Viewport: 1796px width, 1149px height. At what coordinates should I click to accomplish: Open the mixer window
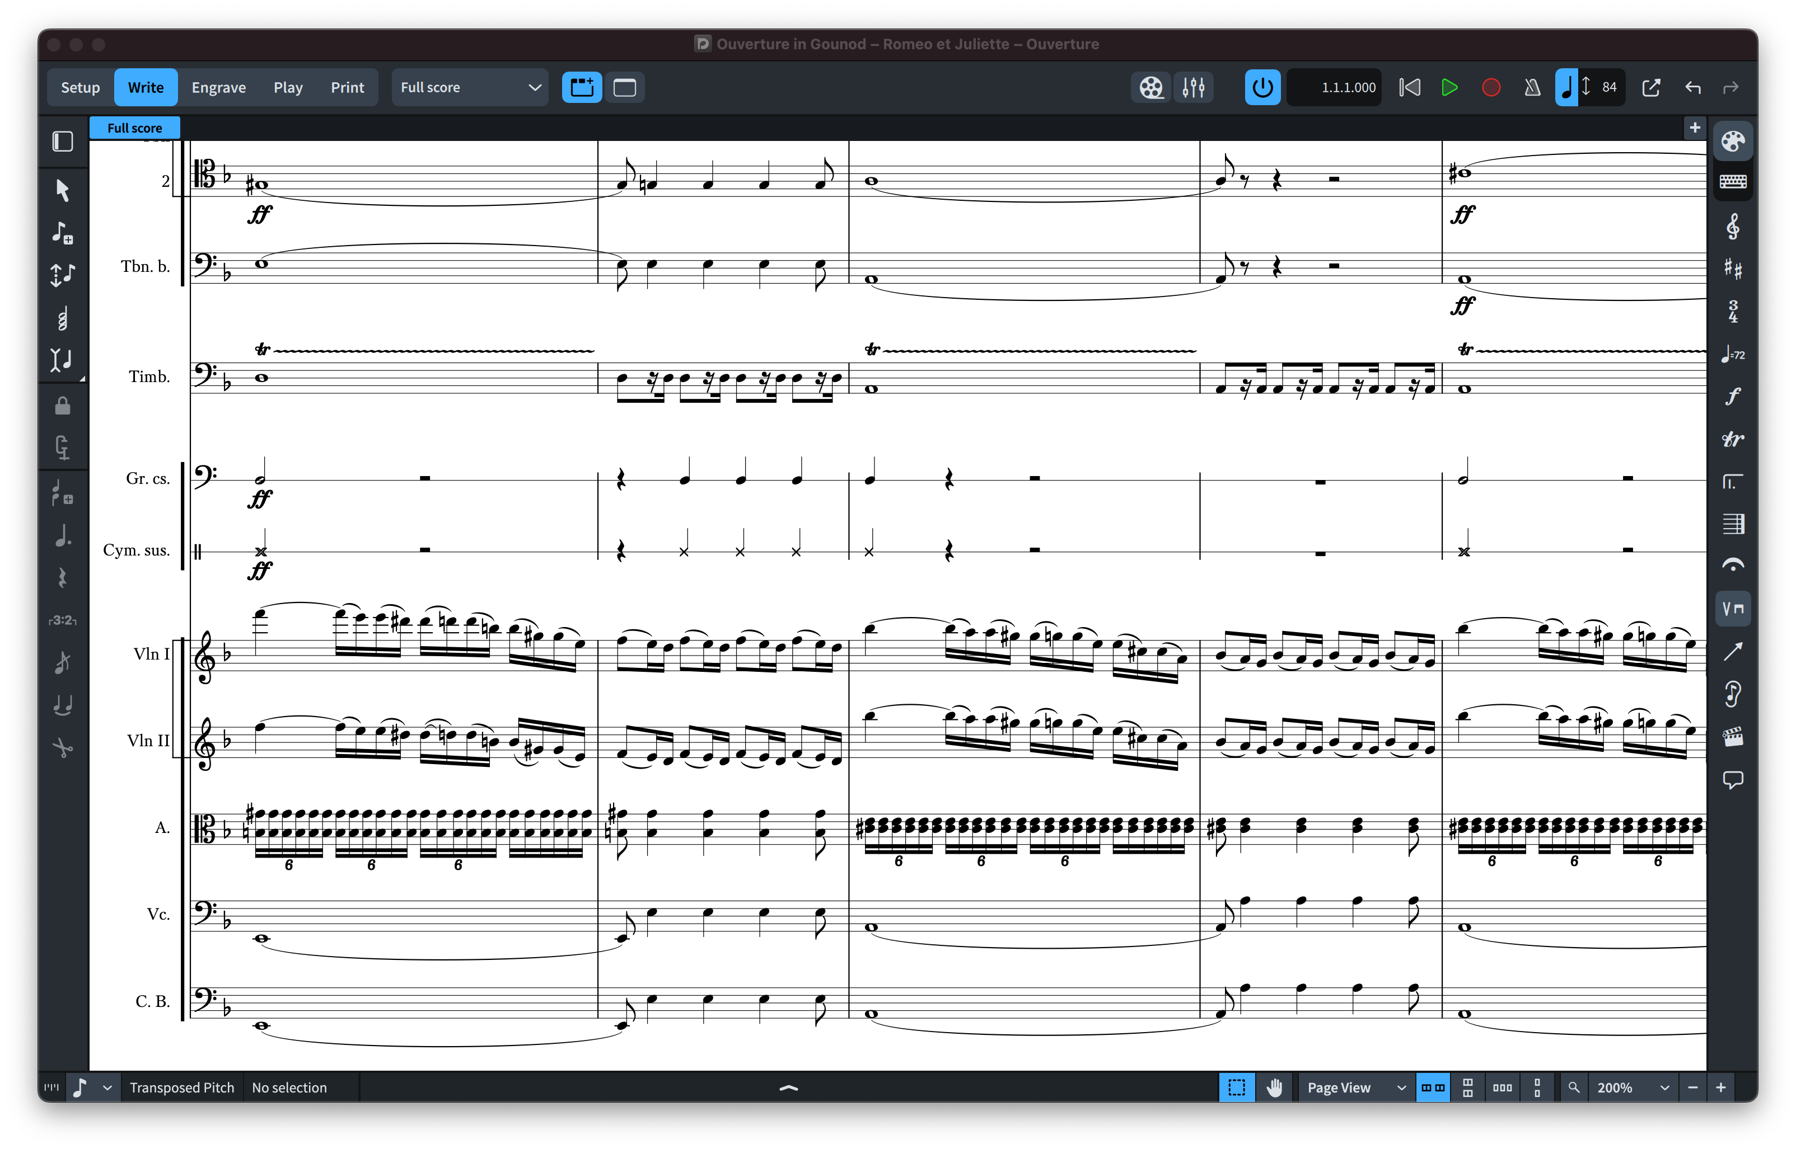coord(1193,87)
